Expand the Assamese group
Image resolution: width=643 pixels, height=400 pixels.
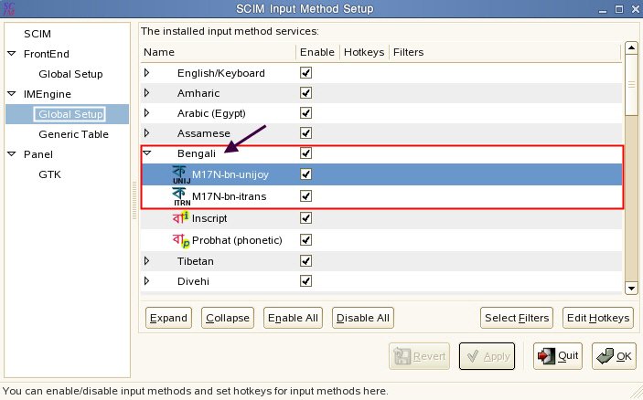click(147, 133)
